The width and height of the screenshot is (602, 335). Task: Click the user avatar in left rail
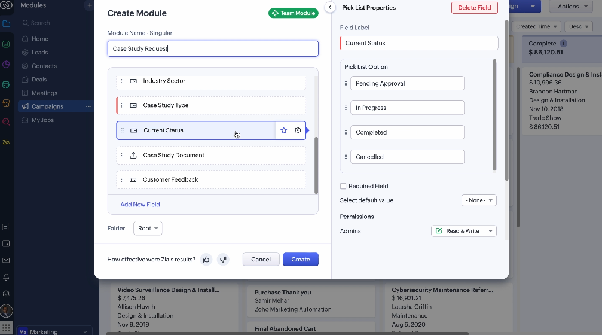pyautogui.click(x=6, y=311)
